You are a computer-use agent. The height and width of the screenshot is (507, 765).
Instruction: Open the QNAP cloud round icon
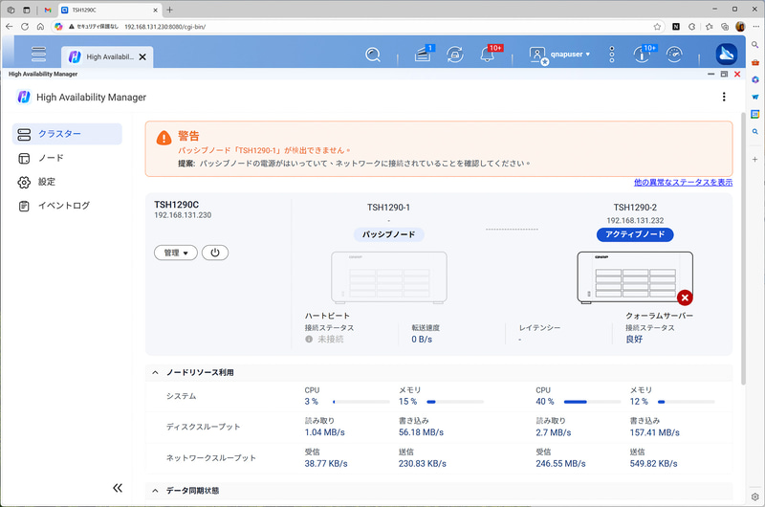pos(727,55)
